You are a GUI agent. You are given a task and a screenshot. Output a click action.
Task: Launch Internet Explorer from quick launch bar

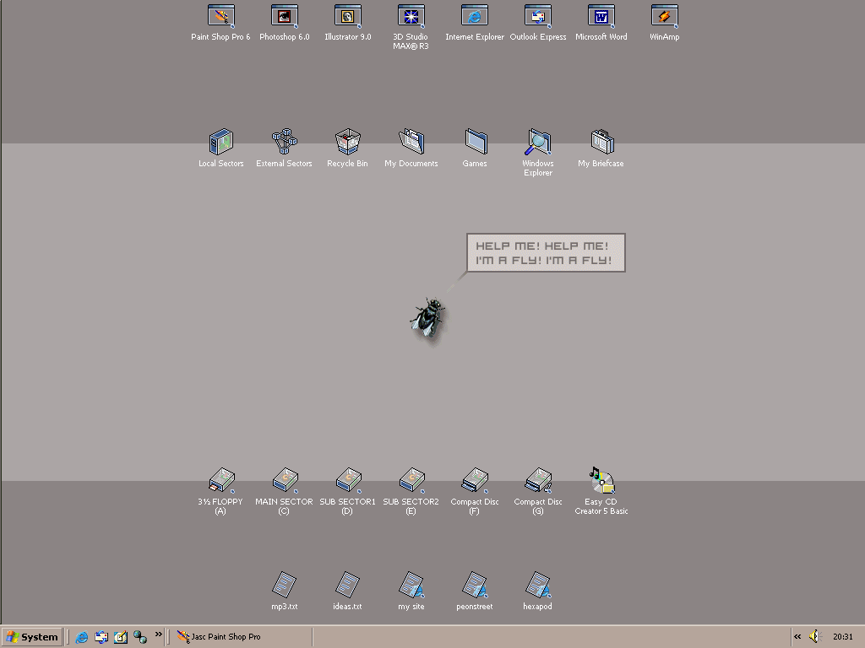pyautogui.click(x=82, y=637)
